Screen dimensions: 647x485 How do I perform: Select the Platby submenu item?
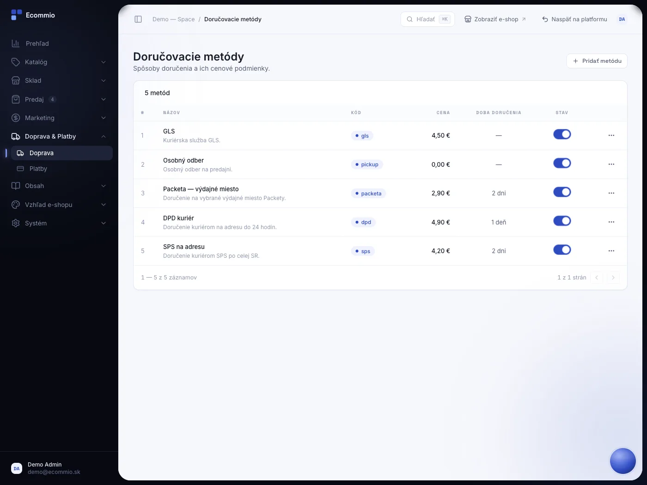(62, 169)
